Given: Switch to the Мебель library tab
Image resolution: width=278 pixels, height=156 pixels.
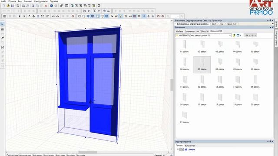Looking at the screenshot, I should tap(179, 31).
